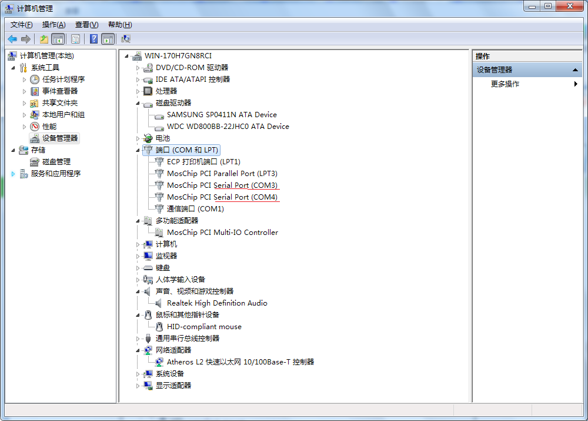Select MosChip PCI Serial Port (COM3)
588x421 pixels.
[x=222, y=185]
